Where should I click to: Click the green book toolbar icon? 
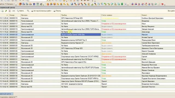[122, 4]
